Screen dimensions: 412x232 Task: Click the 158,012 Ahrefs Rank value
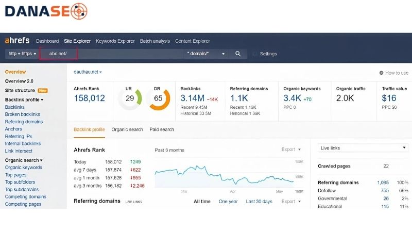[x=89, y=98]
